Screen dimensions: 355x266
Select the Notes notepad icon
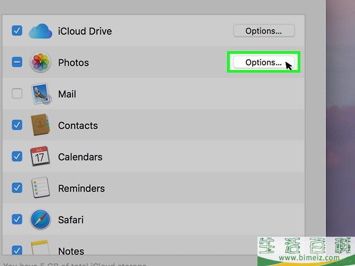[40, 247]
